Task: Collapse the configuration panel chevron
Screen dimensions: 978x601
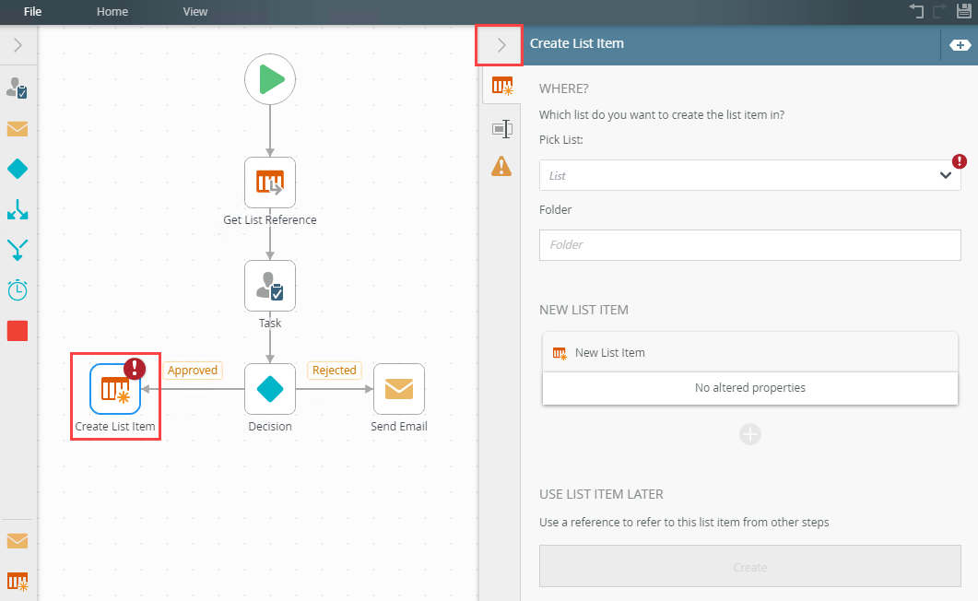Action: pyautogui.click(x=501, y=45)
